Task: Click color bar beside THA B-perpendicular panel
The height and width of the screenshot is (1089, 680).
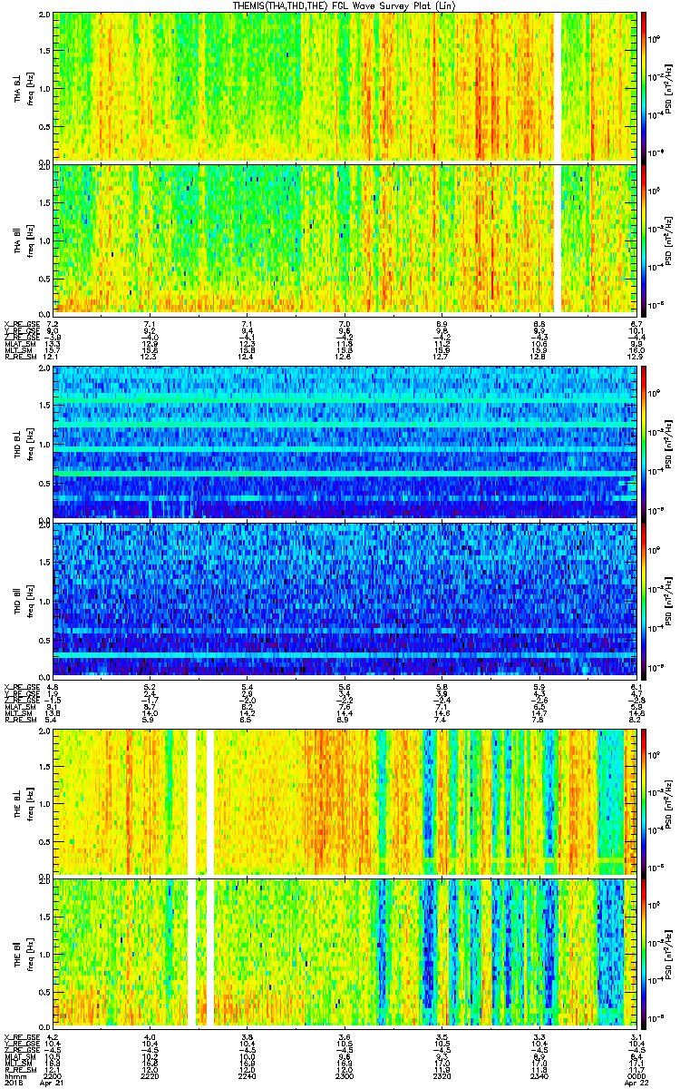Action: pyautogui.click(x=644, y=86)
